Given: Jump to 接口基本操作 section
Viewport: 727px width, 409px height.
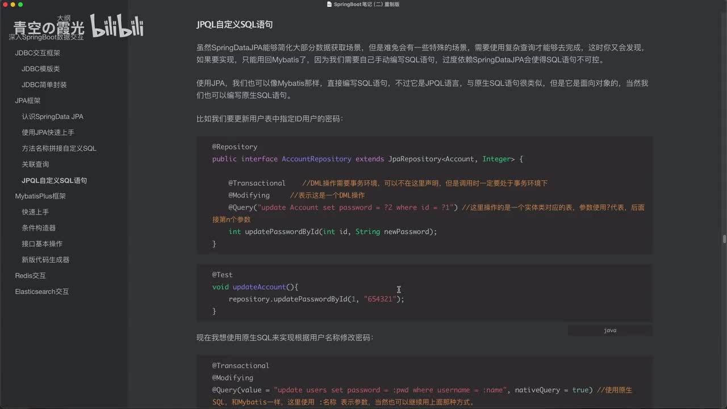Looking at the screenshot, I should coord(42,244).
